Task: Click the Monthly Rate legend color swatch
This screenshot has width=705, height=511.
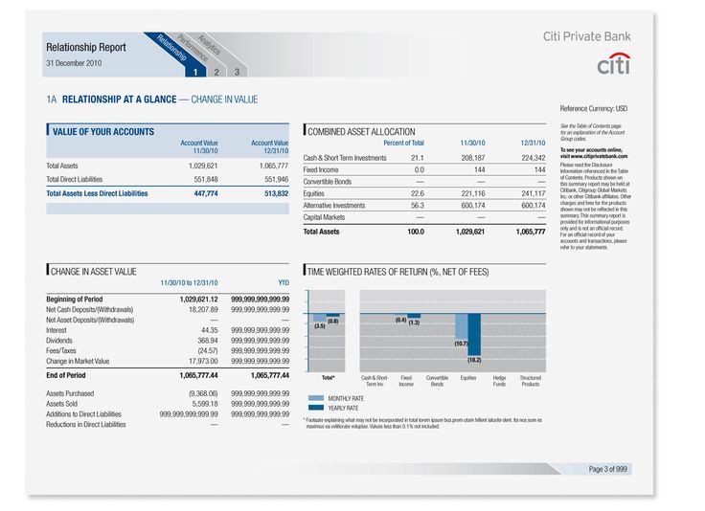Action: click(316, 398)
